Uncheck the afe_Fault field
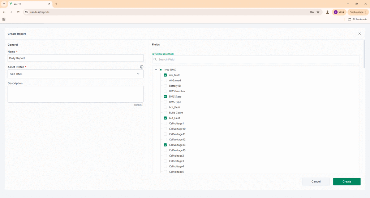The image size is (370, 198). (165, 75)
